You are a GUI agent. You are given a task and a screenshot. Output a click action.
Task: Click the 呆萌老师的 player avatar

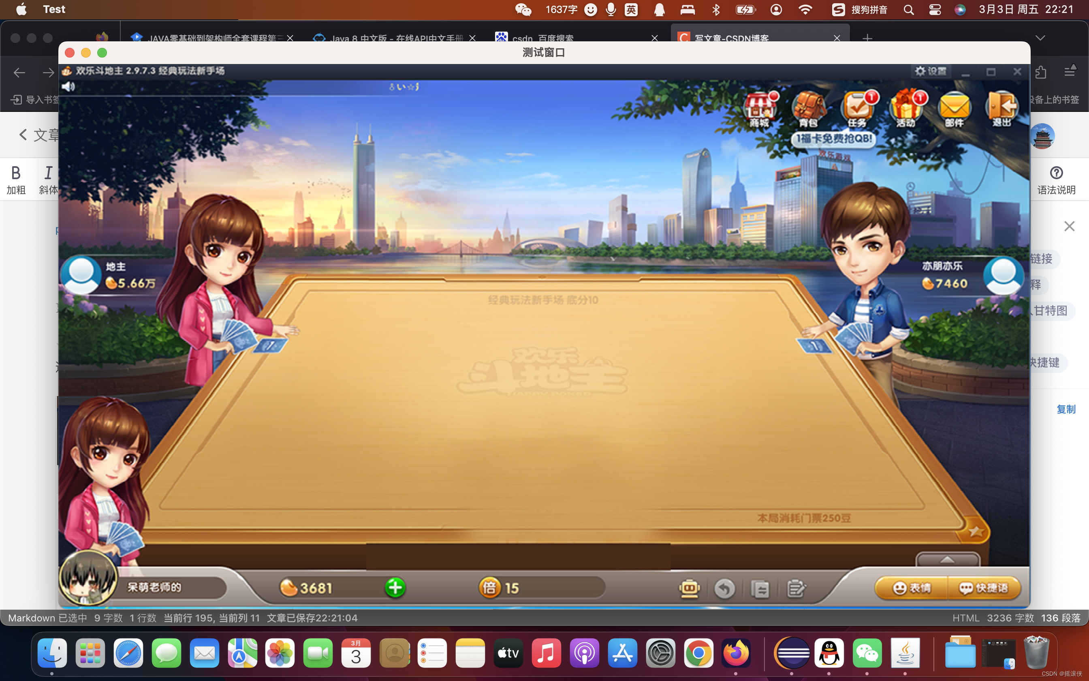tap(88, 578)
